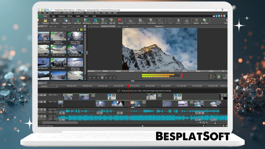Click the Buy Online button
Screen dimensions: 265x149
point(204,21)
